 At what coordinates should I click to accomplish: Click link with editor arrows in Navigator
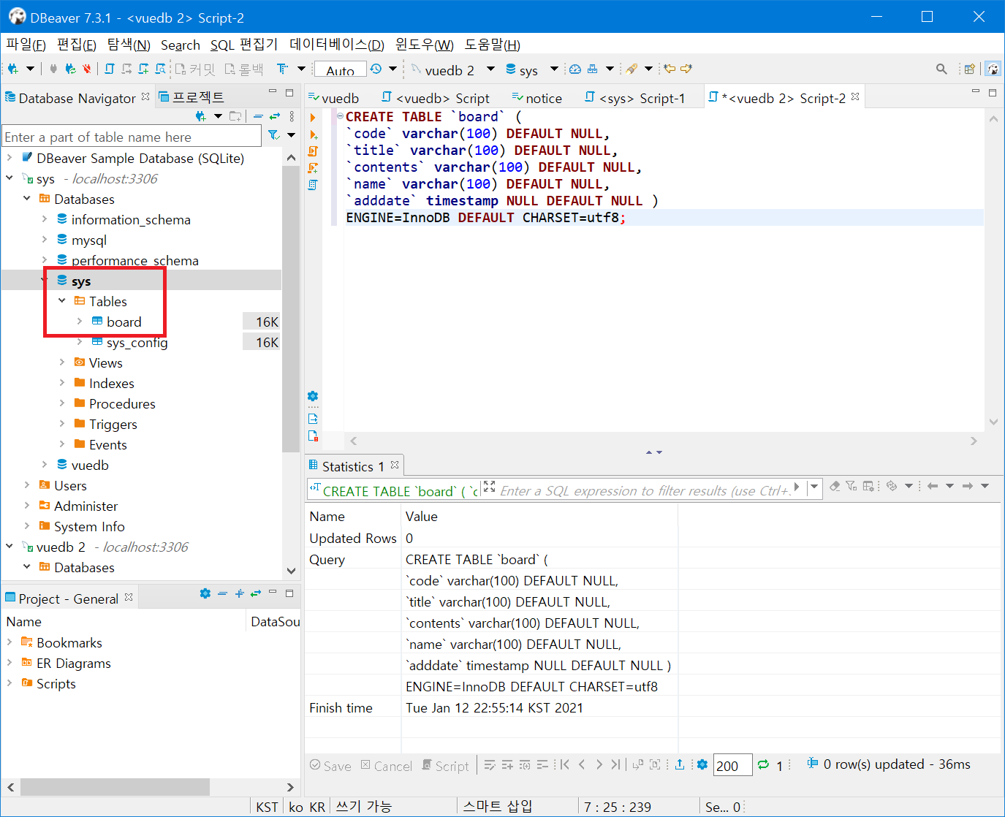click(275, 116)
